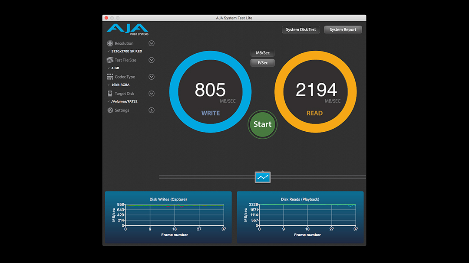The height and width of the screenshot is (263, 469).
Task: Click the Disk Writes (Capture) title
Action: (x=168, y=199)
